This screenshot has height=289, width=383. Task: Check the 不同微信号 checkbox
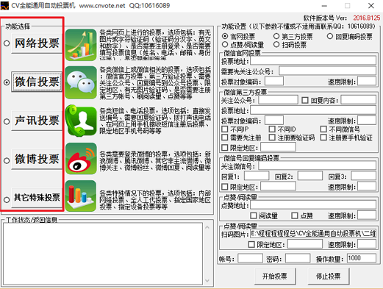[x=323, y=129]
